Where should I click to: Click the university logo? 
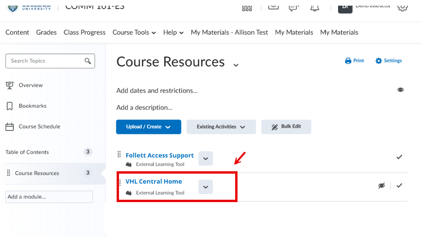coord(29,8)
